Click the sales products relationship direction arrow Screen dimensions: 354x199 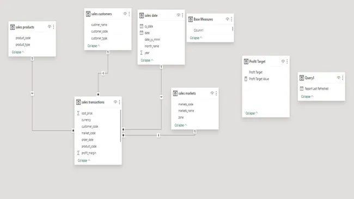tap(32, 94)
